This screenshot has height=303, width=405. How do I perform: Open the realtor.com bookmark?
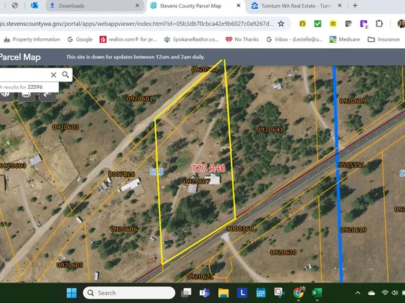click(x=128, y=39)
